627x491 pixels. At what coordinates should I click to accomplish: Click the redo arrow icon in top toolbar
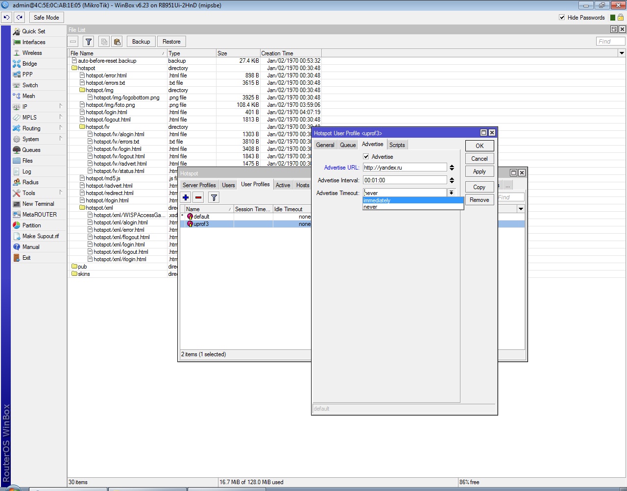[20, 17]
